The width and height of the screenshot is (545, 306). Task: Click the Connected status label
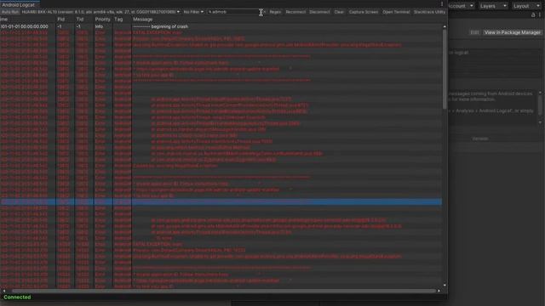pos(17,297)
